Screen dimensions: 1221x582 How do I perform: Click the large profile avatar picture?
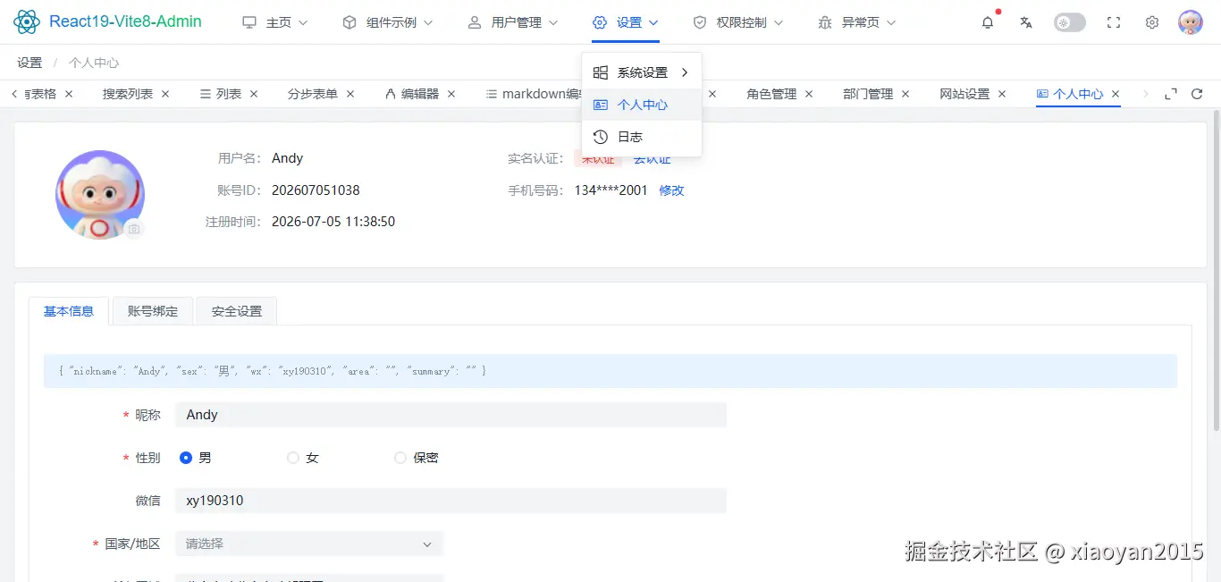tap(100, 194)
